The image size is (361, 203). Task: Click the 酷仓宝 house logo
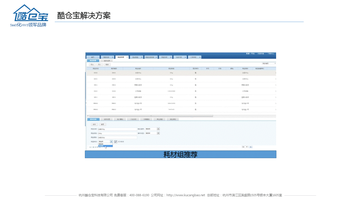tap(30, 14)
